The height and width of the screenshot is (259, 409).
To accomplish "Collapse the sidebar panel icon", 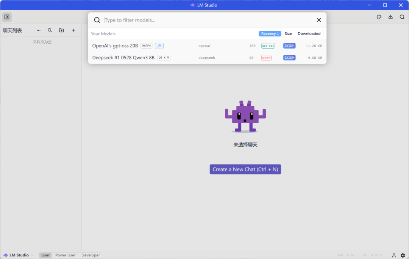I will tap(7, 17).
